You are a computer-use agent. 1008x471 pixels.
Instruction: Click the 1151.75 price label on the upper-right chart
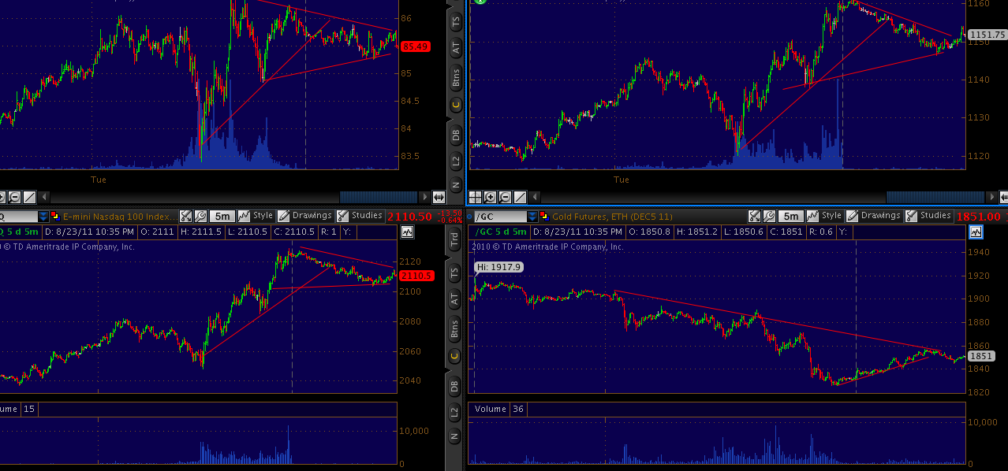pyautogui.click(x=987, y=35)
